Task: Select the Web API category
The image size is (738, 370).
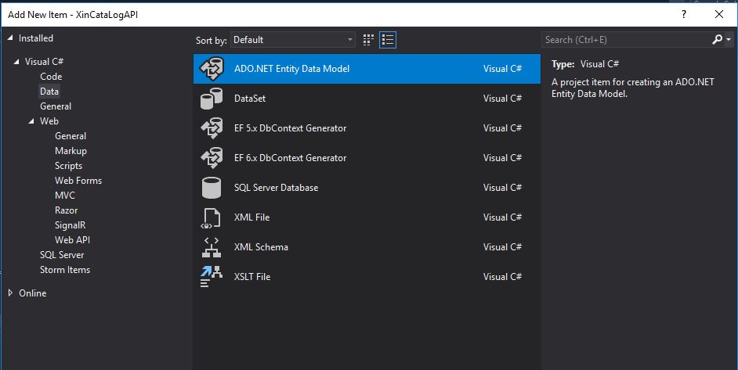Action: point(73,240)
